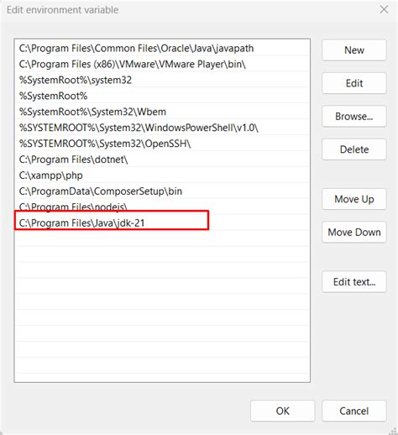Select the System32\Wbem entry
Screen dimensions: 398x435
pyautogui.click(x=162, y=112)
